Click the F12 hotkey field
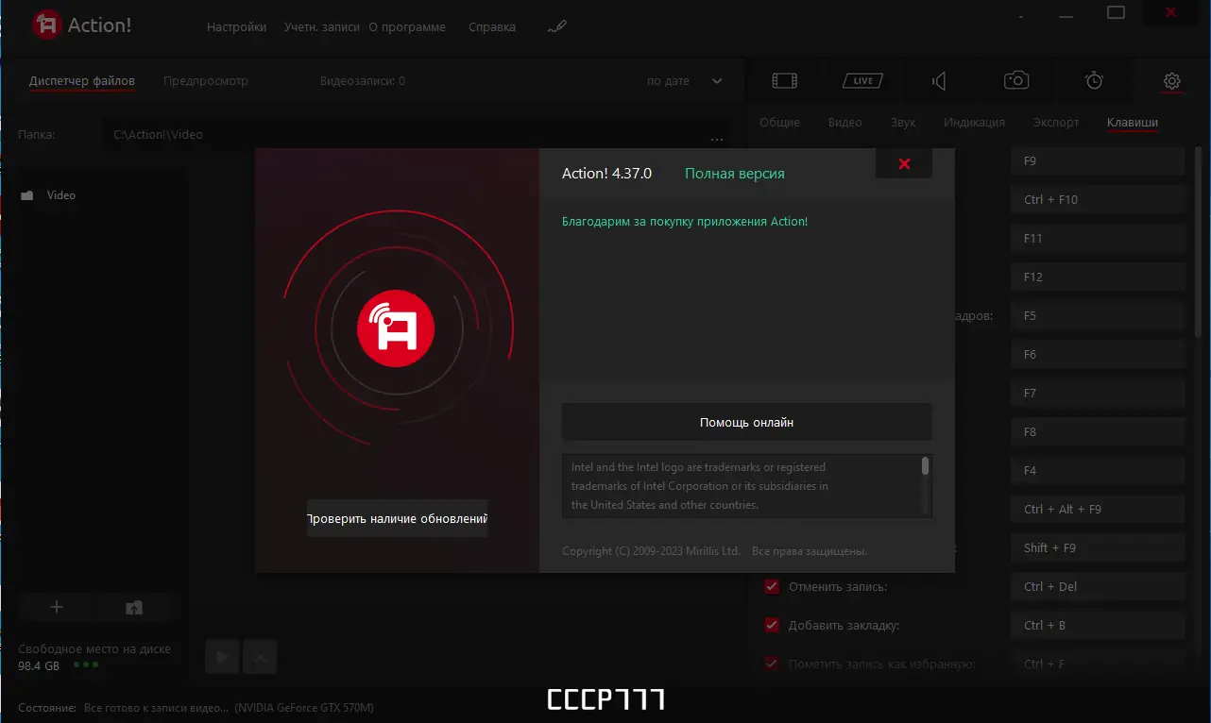Screen dimensions: 1211x723 coord(1098,277)
